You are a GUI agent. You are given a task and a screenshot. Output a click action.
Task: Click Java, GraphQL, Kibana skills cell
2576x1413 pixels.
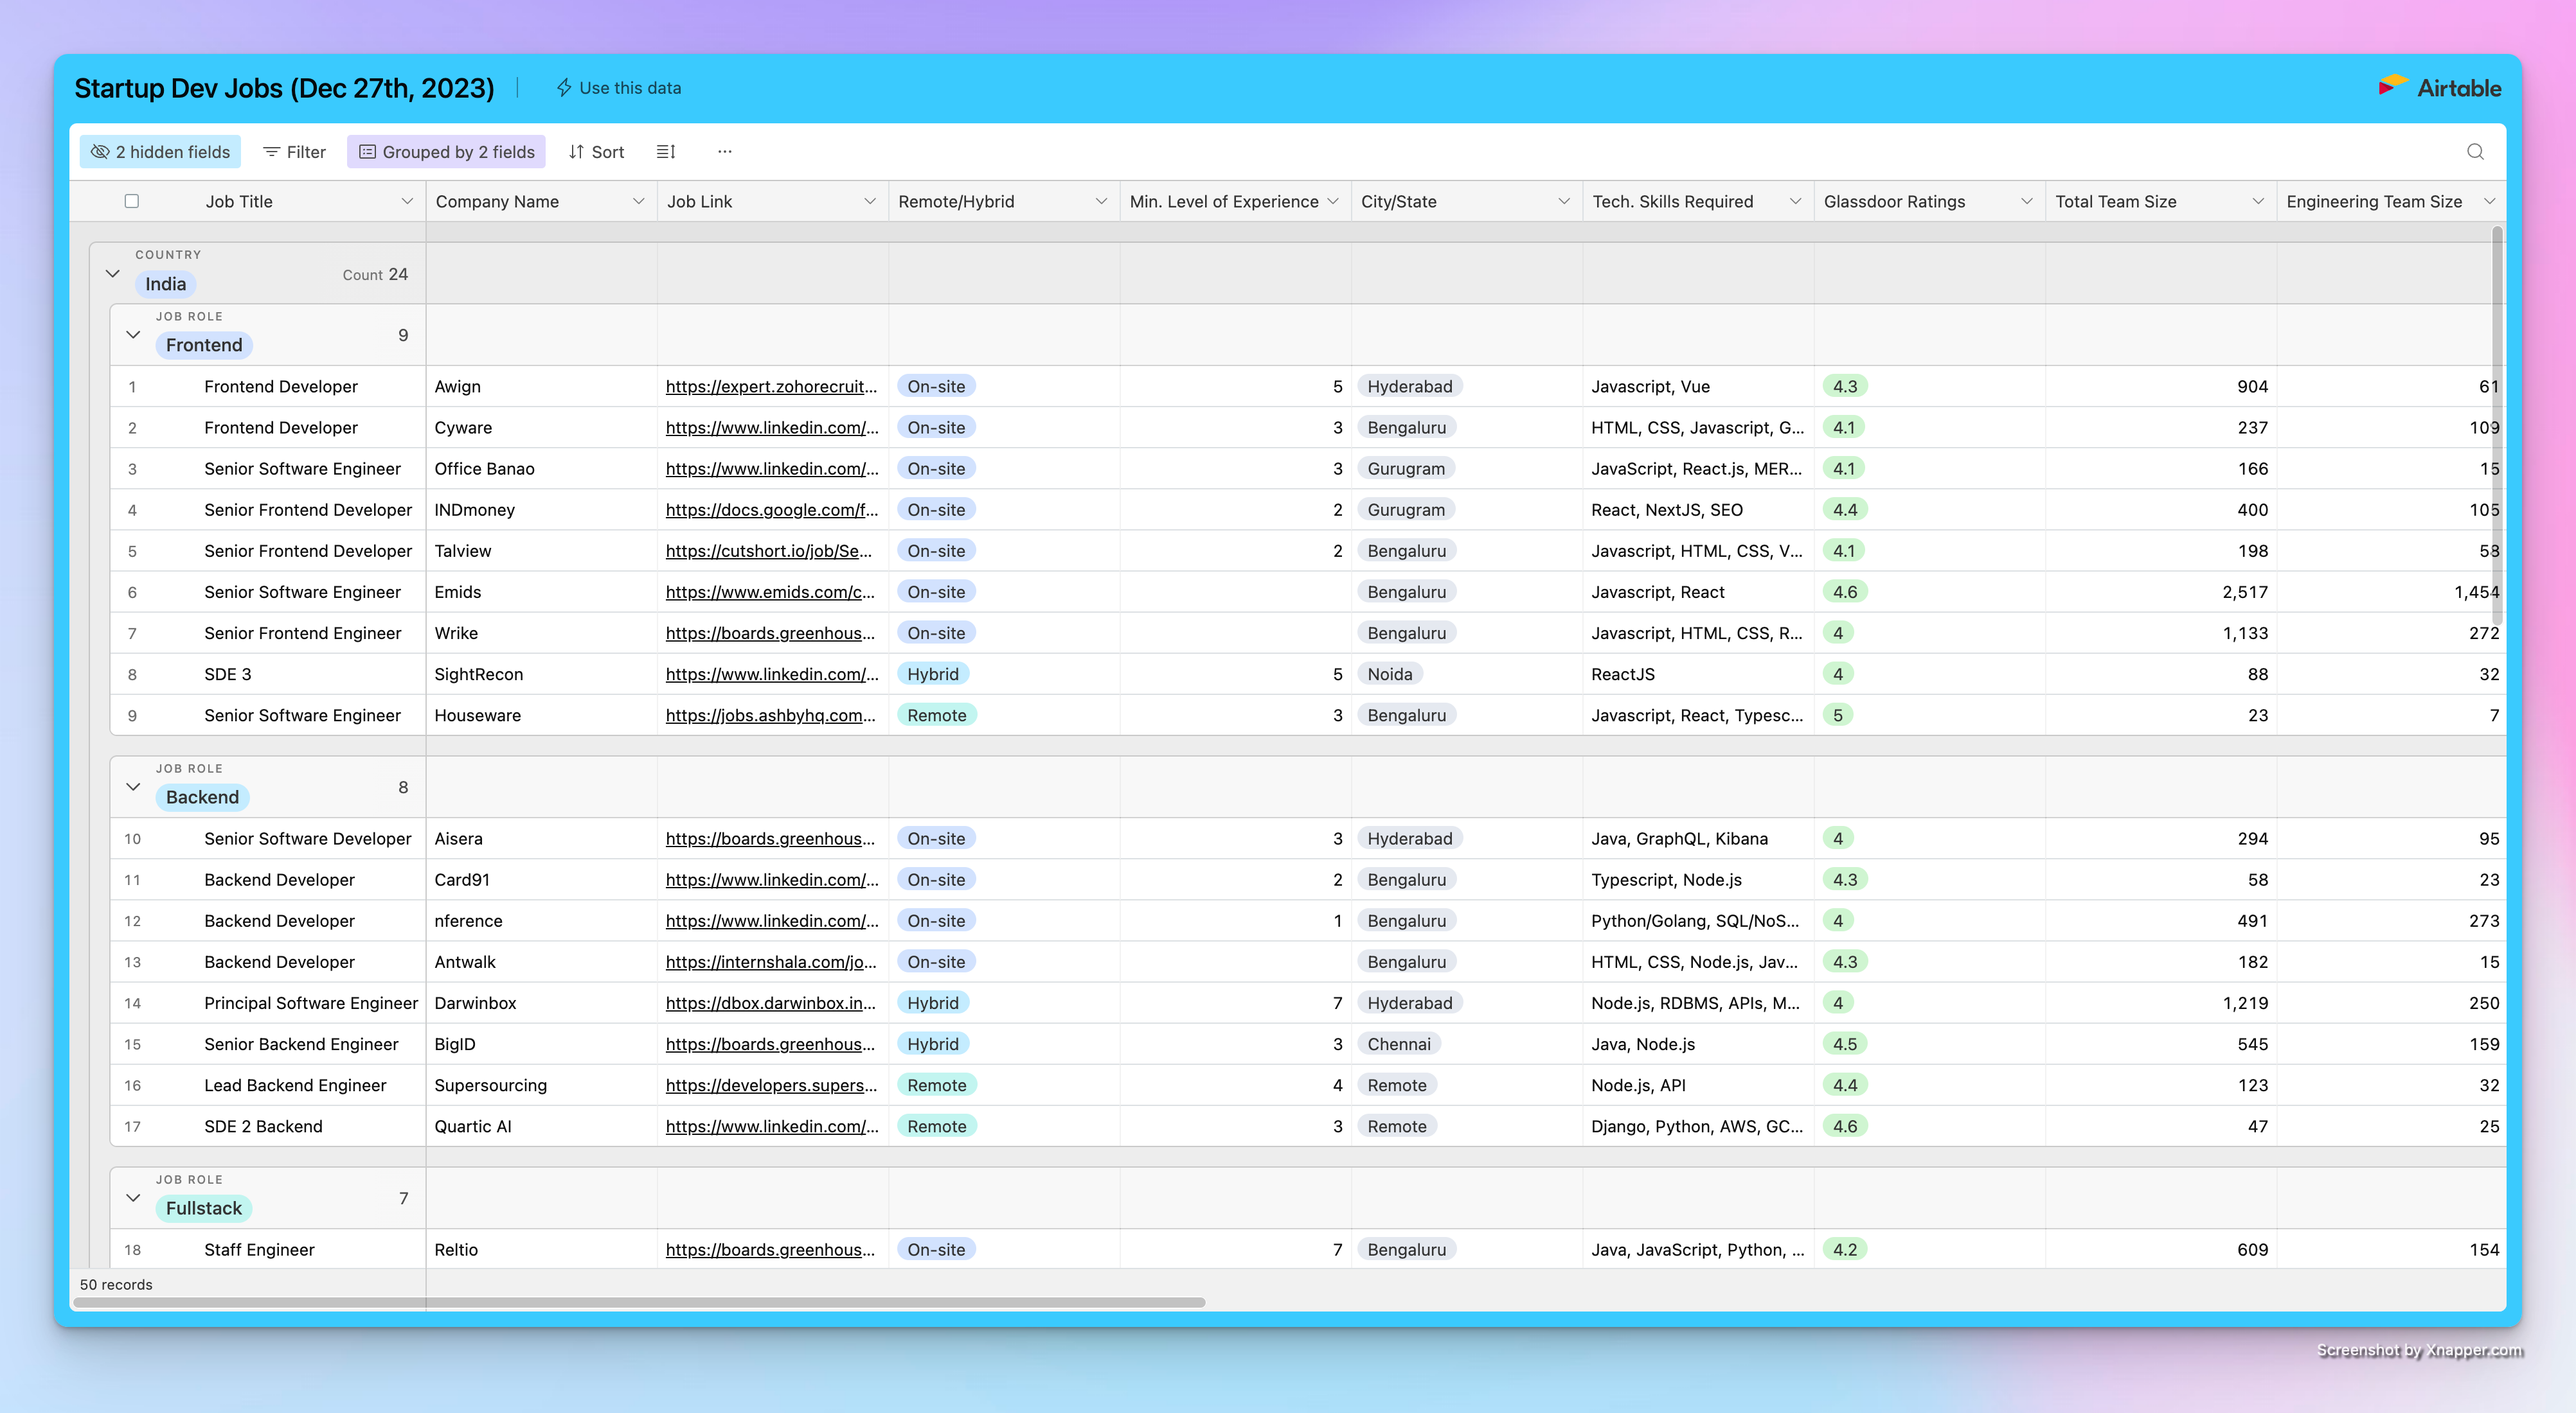click(1698, 838)
